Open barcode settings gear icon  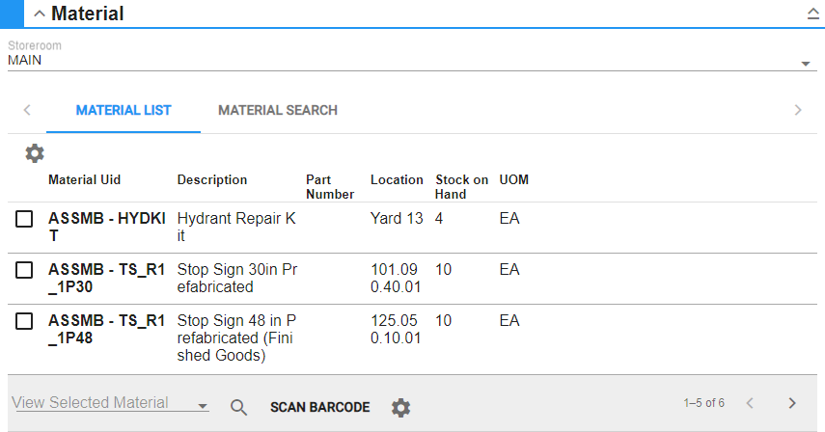click(400, 408)
